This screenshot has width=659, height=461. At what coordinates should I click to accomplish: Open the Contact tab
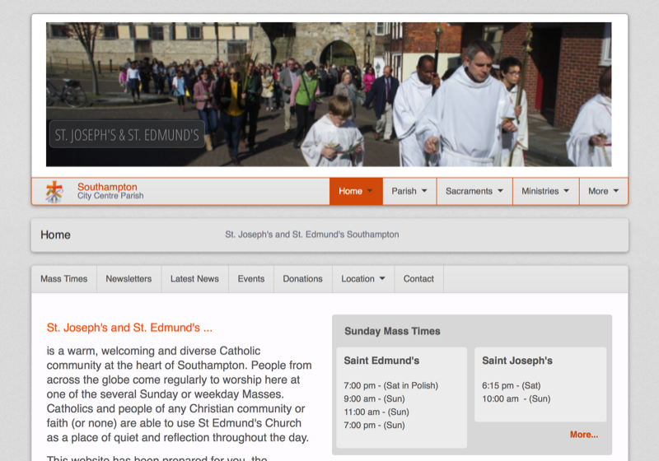pos(418,279)
